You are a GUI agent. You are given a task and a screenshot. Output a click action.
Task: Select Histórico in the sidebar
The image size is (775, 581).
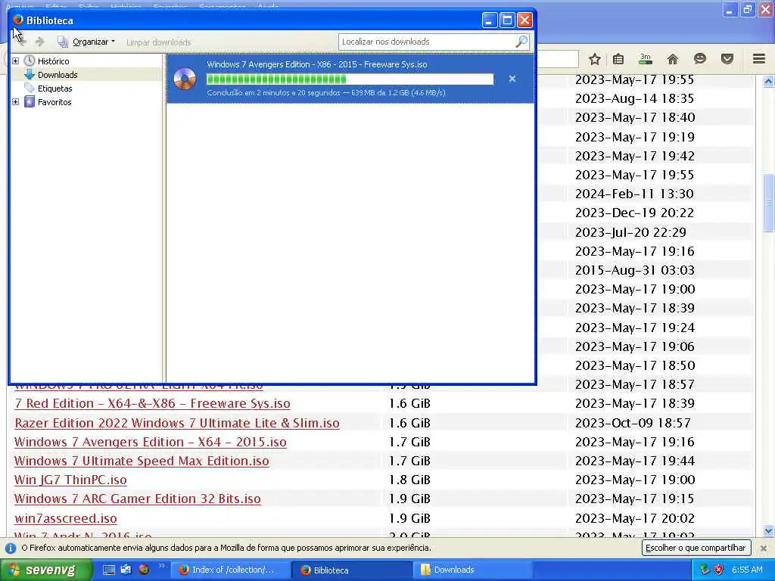pos(54,61)
